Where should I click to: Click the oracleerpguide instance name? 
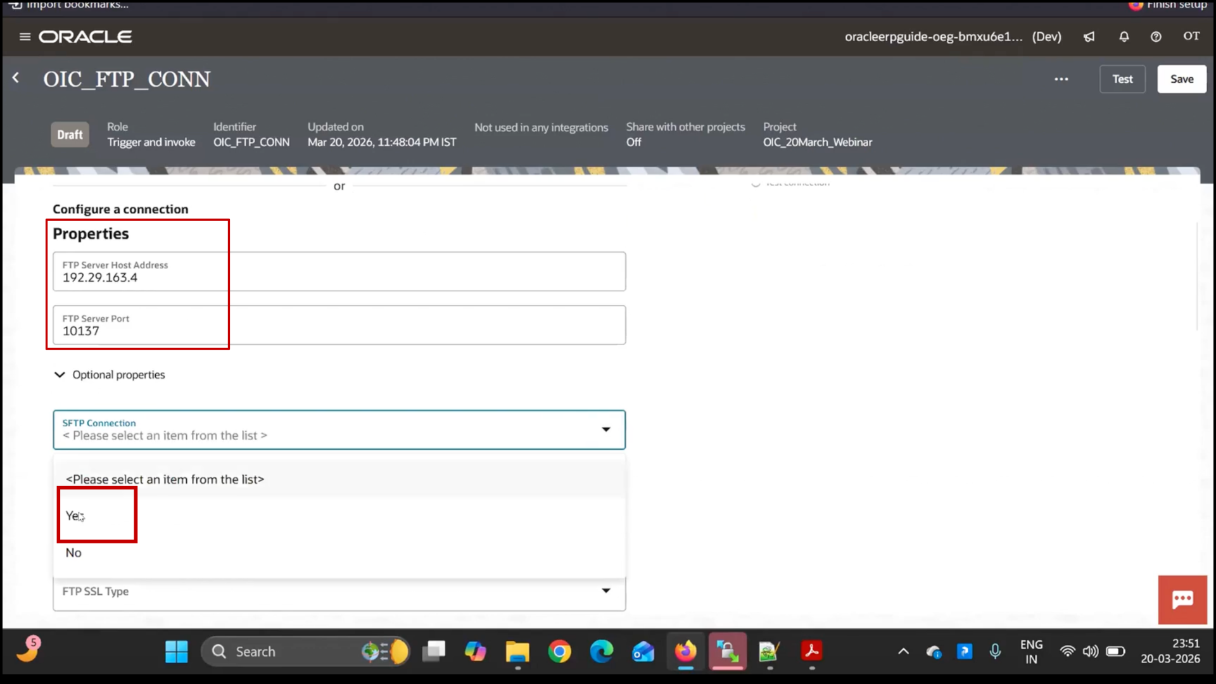pyautogui.click(x=934, y=37)
